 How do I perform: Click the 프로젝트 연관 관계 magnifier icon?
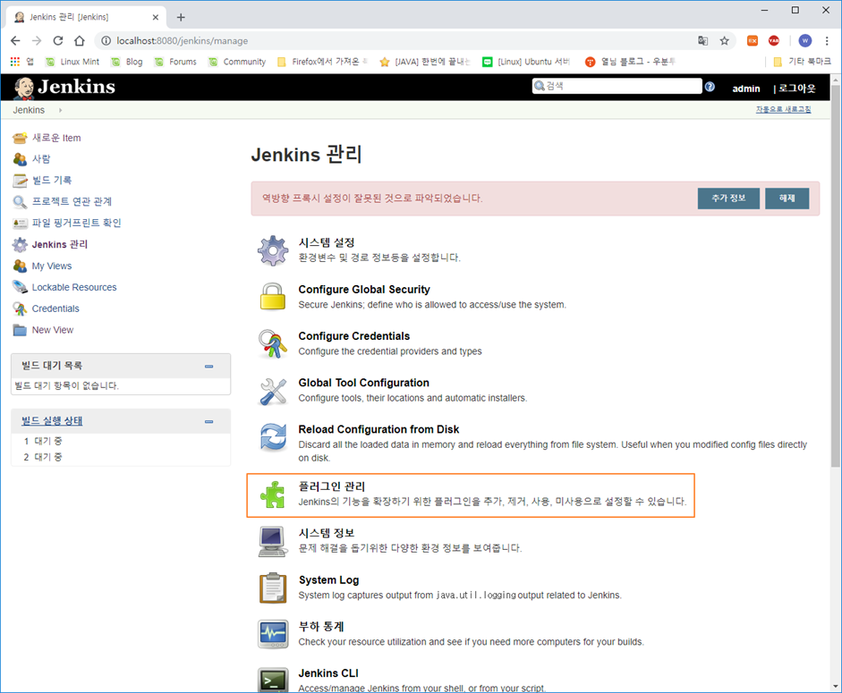(20, 202)
